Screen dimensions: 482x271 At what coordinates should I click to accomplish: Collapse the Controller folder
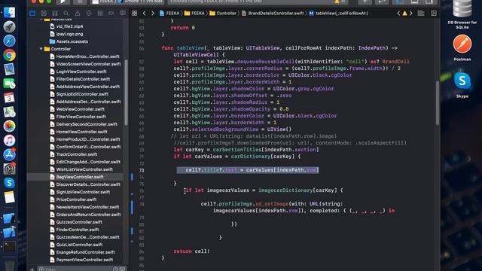(x=41, y=49)
